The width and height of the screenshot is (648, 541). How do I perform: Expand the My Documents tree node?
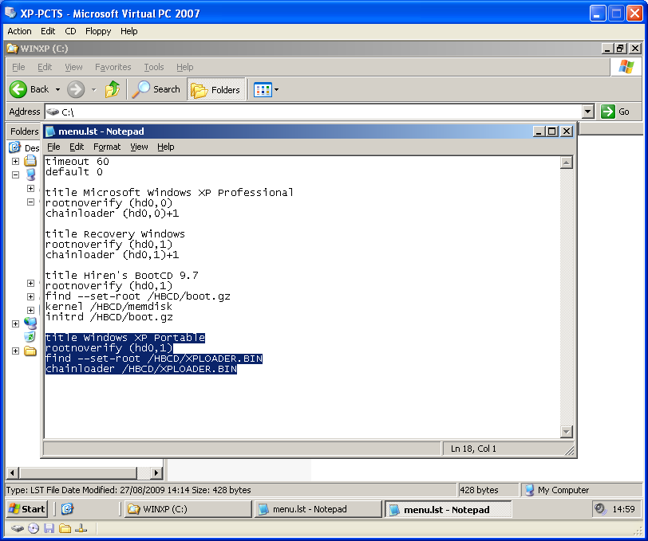(x=15, y=162)
